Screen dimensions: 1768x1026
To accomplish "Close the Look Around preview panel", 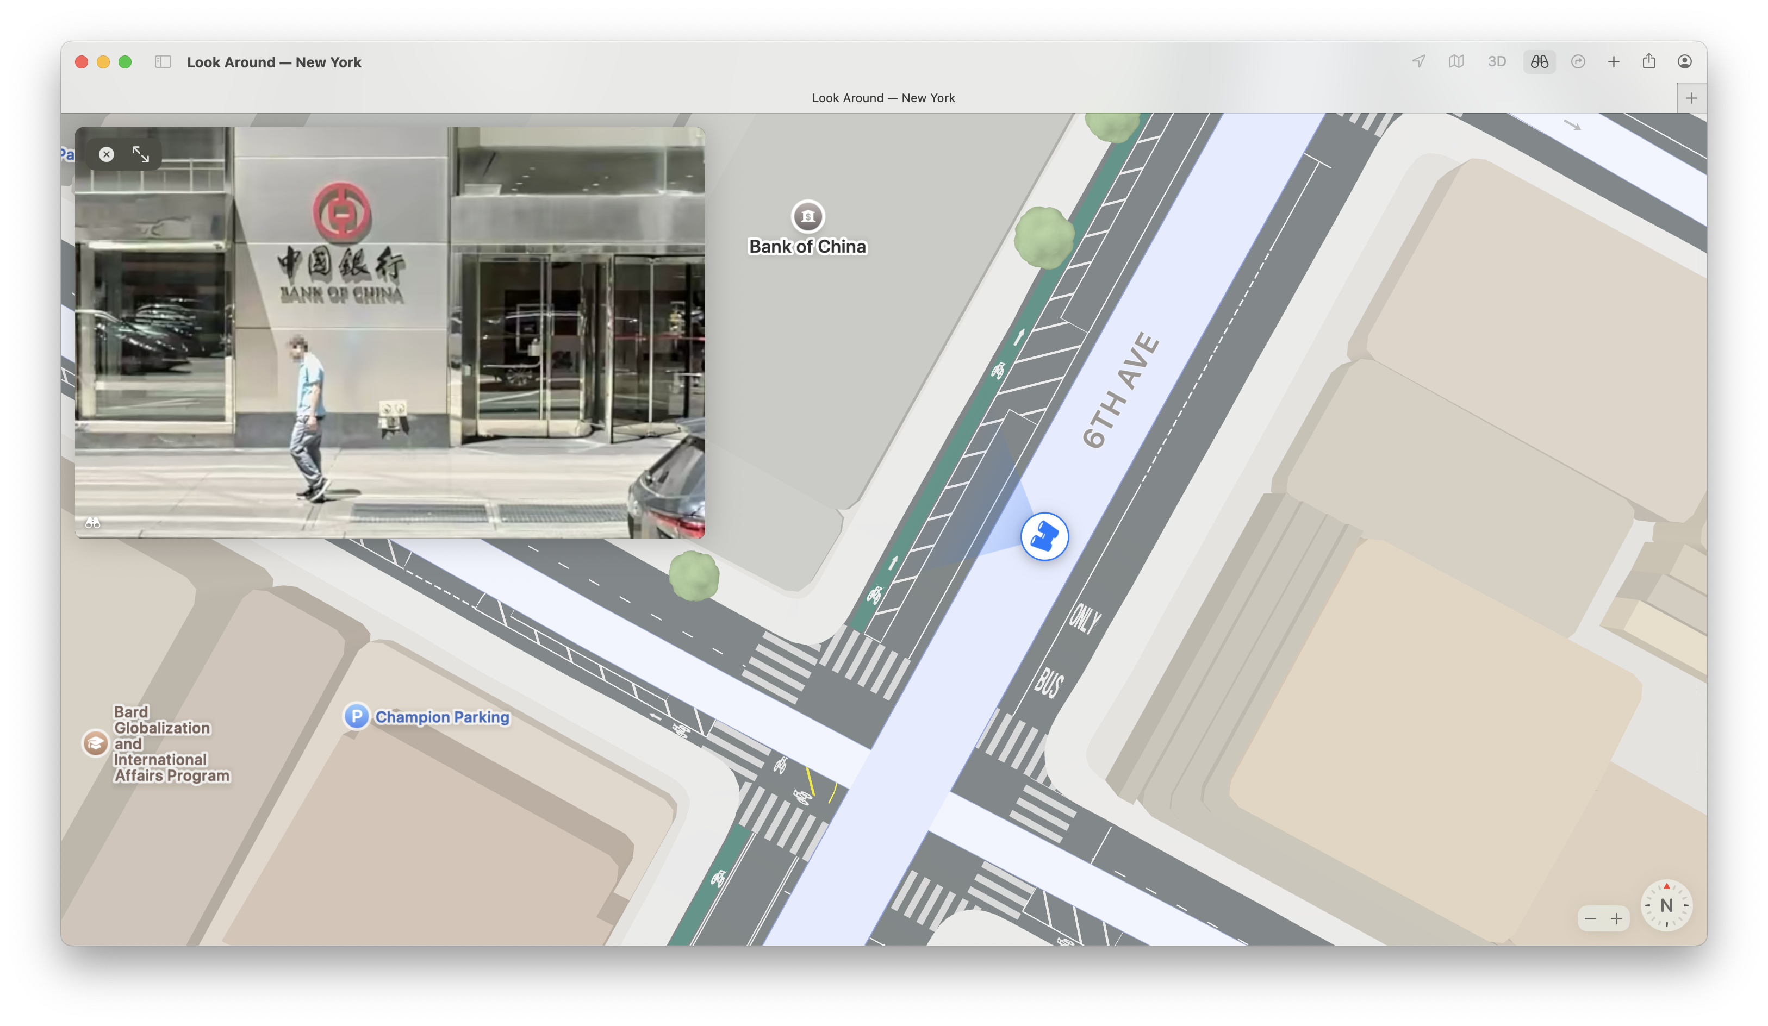I will pyautogui.click(x=107, y=154).
